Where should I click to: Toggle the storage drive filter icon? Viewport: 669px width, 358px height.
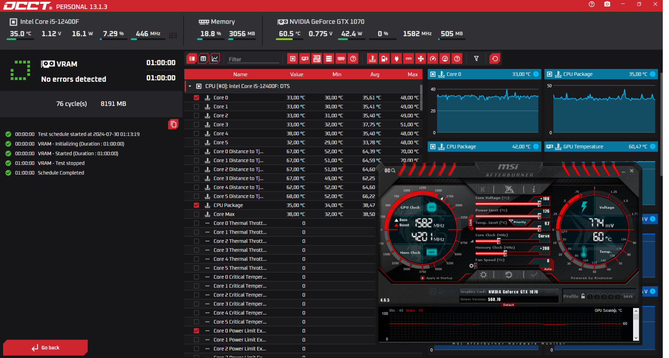click(329, 59)
